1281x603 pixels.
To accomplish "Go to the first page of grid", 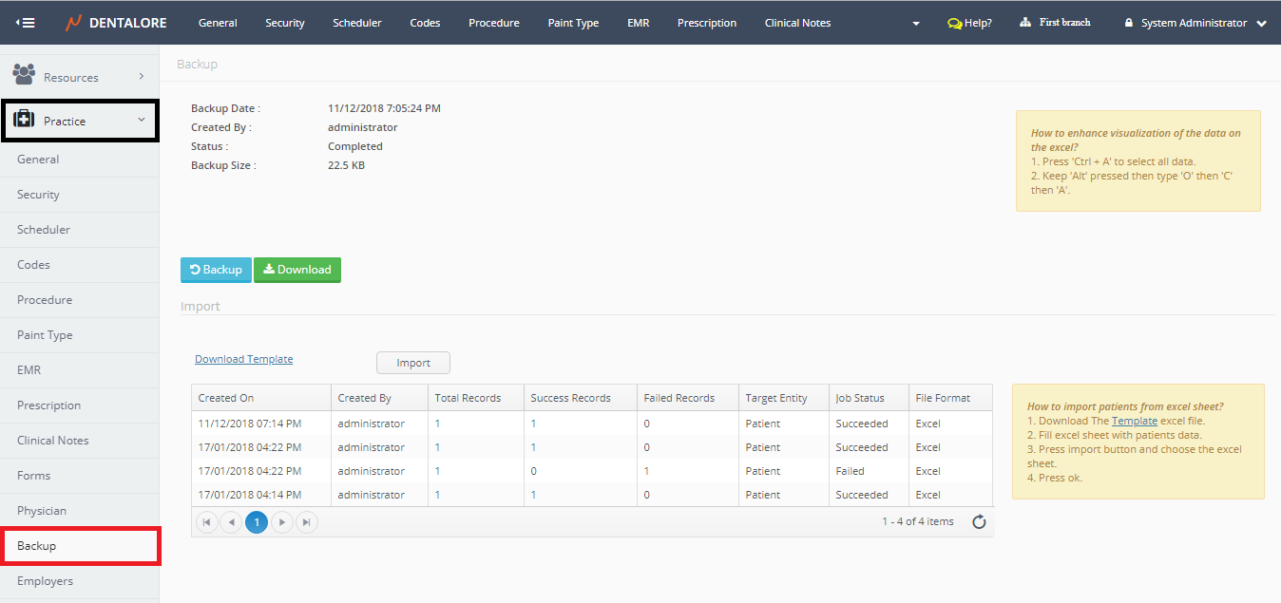I will point(206,521).
